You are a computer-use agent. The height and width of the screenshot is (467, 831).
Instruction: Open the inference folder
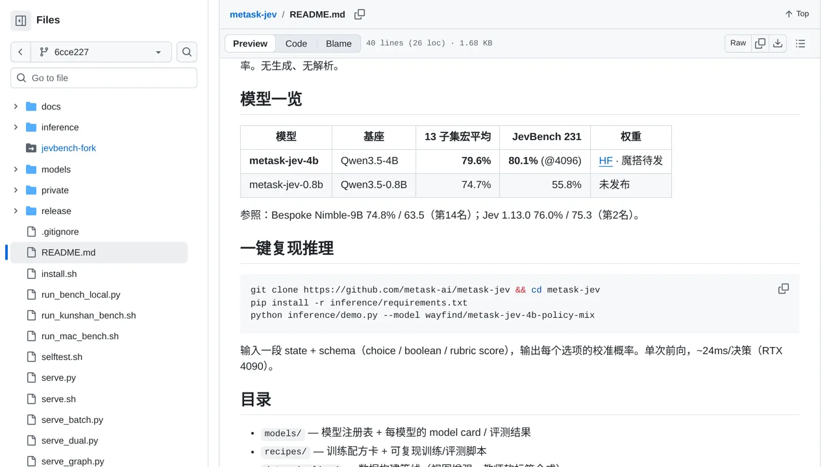(60, 127)
